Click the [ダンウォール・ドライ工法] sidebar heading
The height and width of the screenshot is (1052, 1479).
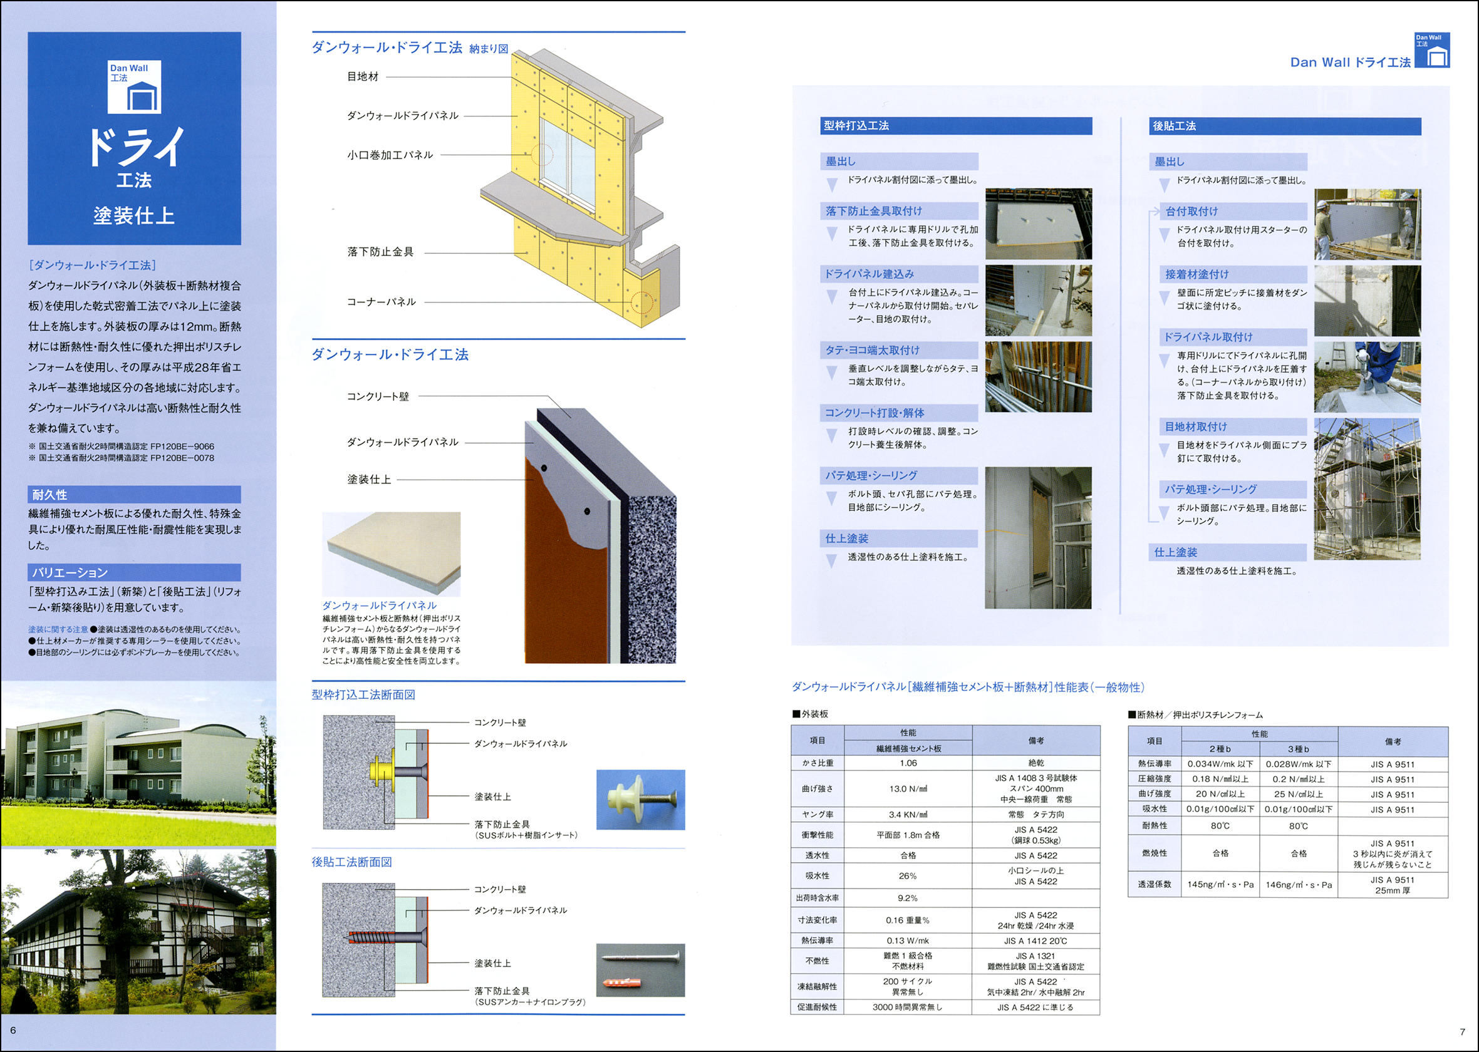pos(92,265)
